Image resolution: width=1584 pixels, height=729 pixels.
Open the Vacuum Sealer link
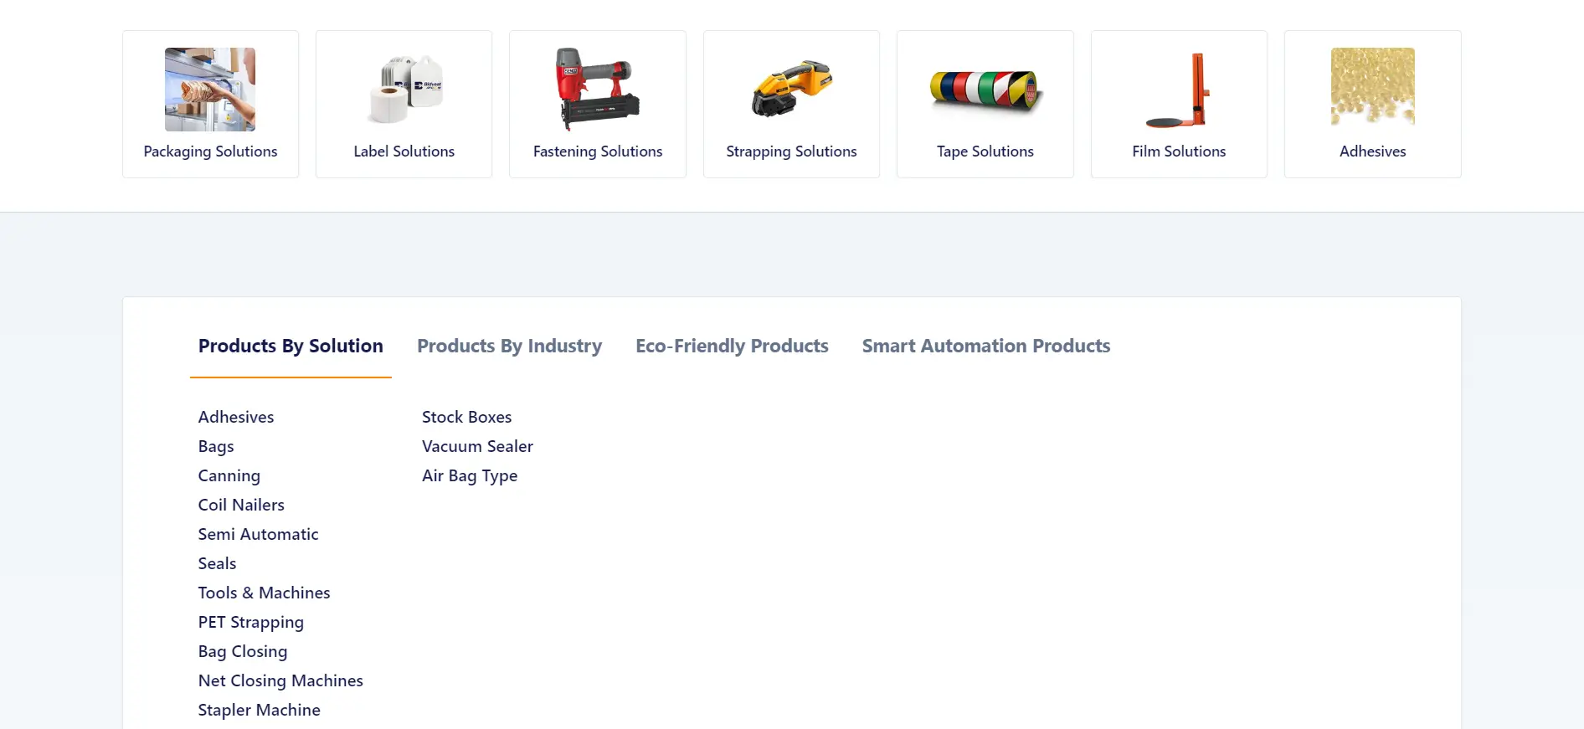tap(477, 447)
